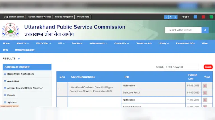
Task: Click the CANDIDATE CORNER panel header
Action: click(27, 67)
